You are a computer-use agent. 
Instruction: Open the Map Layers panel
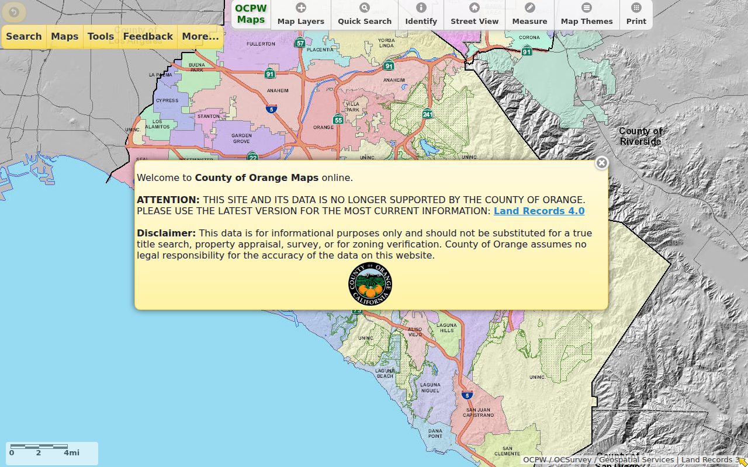coord(300,15)
